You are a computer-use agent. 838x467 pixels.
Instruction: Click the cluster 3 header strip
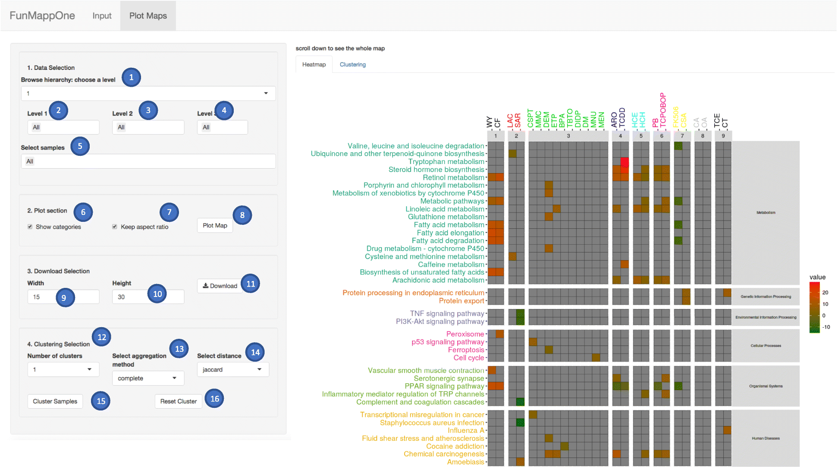click(568, 136)
